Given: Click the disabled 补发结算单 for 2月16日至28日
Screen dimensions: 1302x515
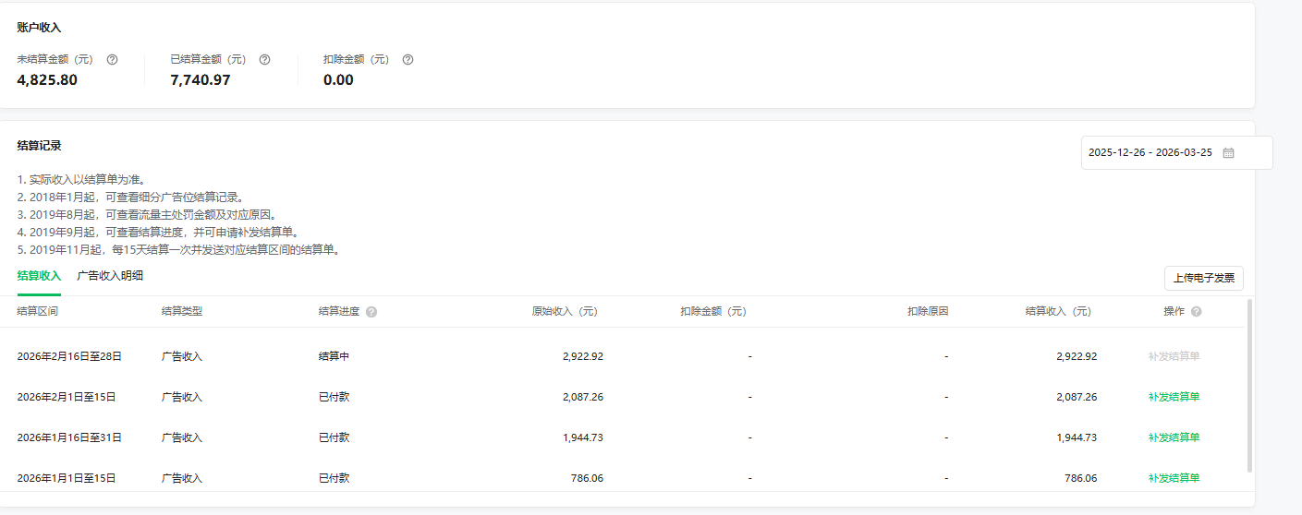Looking at the screenshot, I should point(1174,356).
